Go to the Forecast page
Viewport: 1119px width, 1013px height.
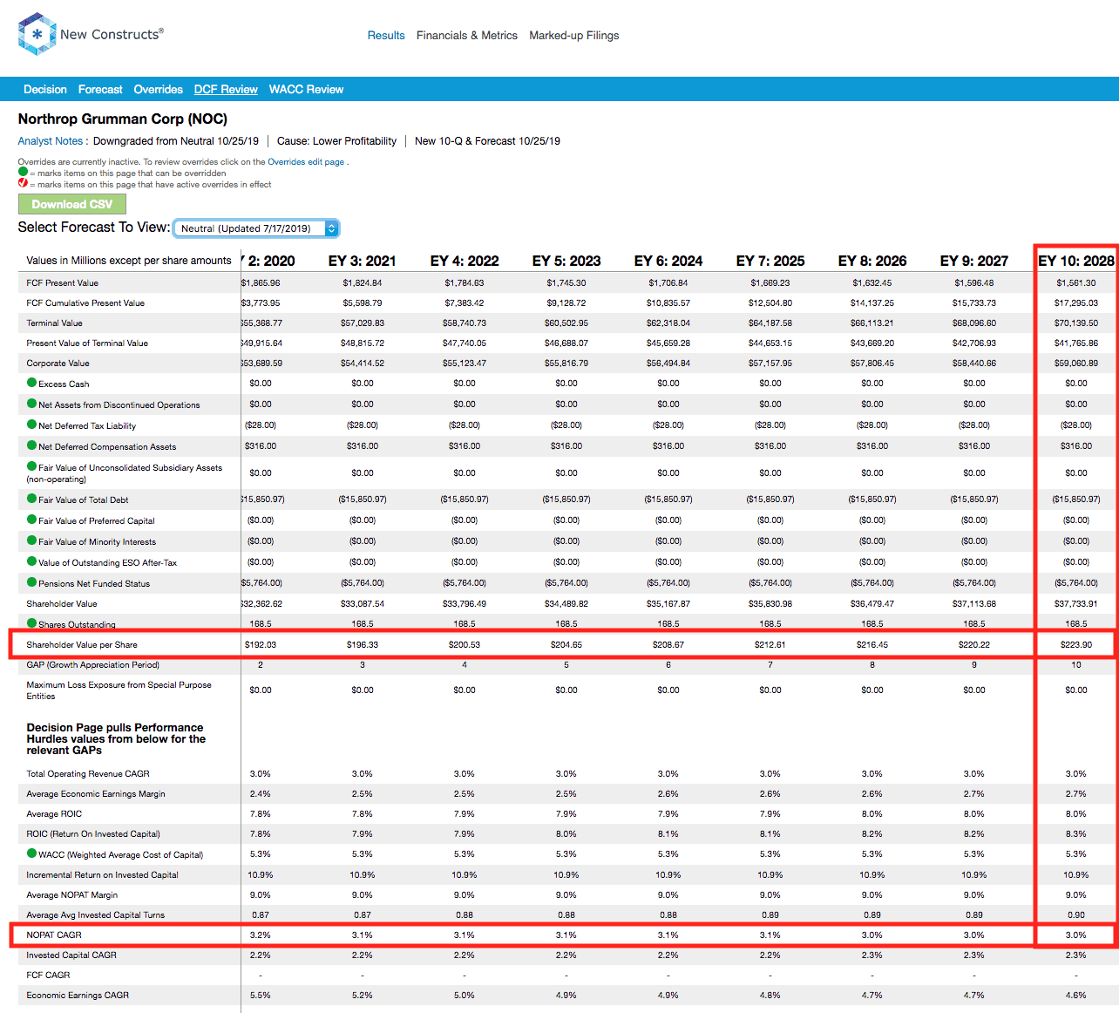click(100, 90)
